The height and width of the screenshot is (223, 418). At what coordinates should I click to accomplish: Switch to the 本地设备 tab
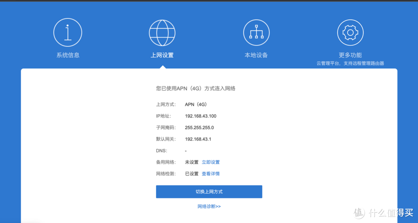(x=256, y=55)
